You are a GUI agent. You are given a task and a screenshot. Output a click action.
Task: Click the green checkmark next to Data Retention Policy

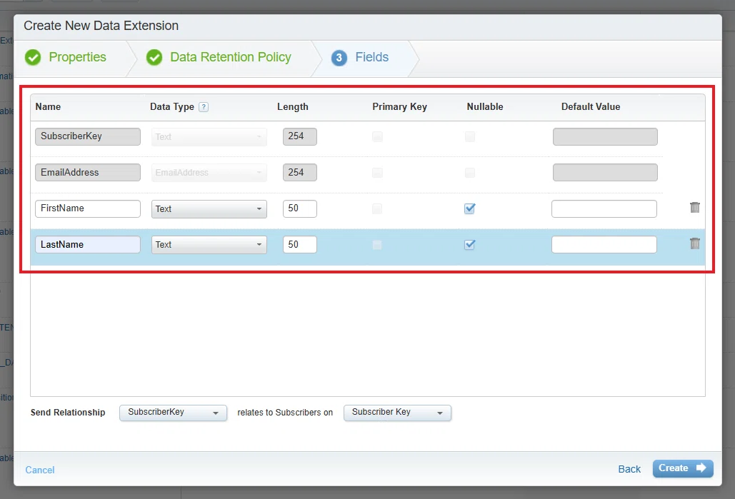[x=154, y=58]
